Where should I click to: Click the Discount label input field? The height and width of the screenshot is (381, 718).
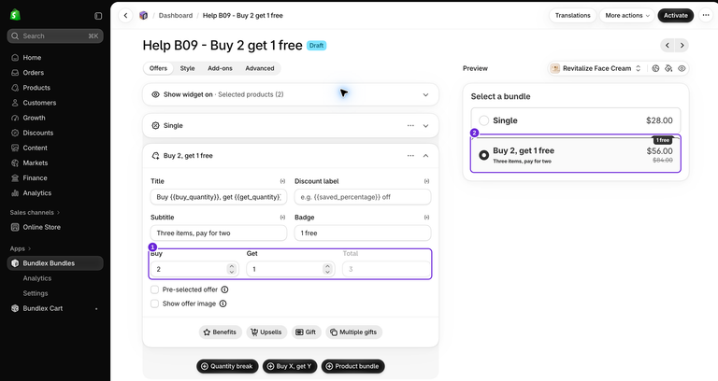point(362,197)
